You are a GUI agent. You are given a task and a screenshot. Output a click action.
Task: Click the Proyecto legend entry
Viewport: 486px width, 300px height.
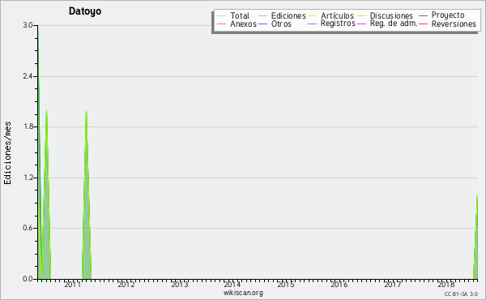(441, 15)
